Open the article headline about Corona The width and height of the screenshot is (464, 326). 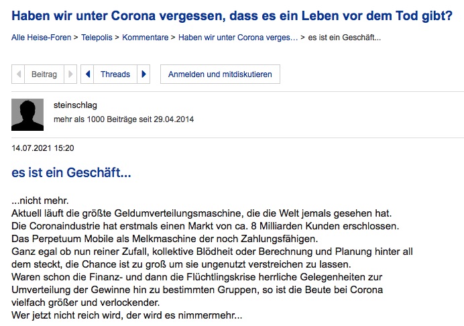coord(231,14)
